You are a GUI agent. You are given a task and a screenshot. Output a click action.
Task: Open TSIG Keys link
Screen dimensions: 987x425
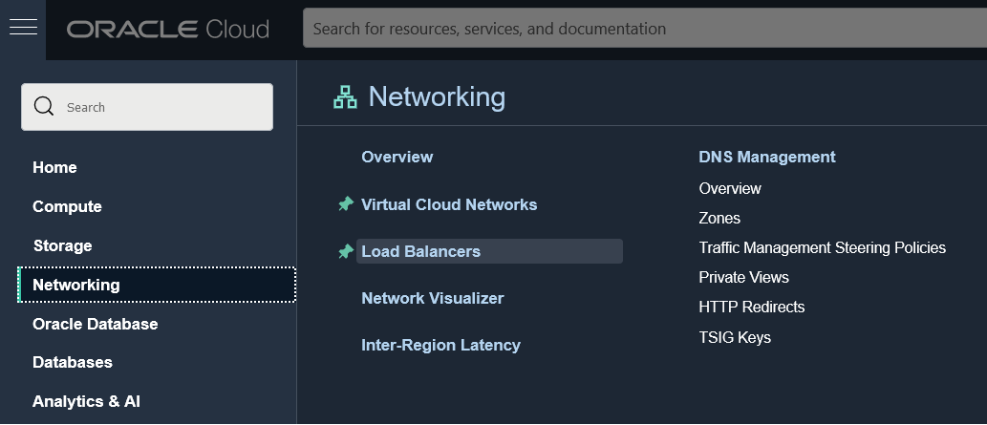[735, 337]
